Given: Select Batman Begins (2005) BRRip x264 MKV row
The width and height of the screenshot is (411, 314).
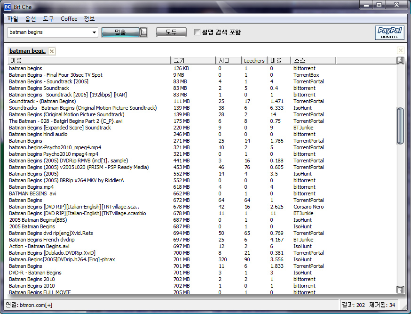Looking at the screenshot, I should (202, 180).
